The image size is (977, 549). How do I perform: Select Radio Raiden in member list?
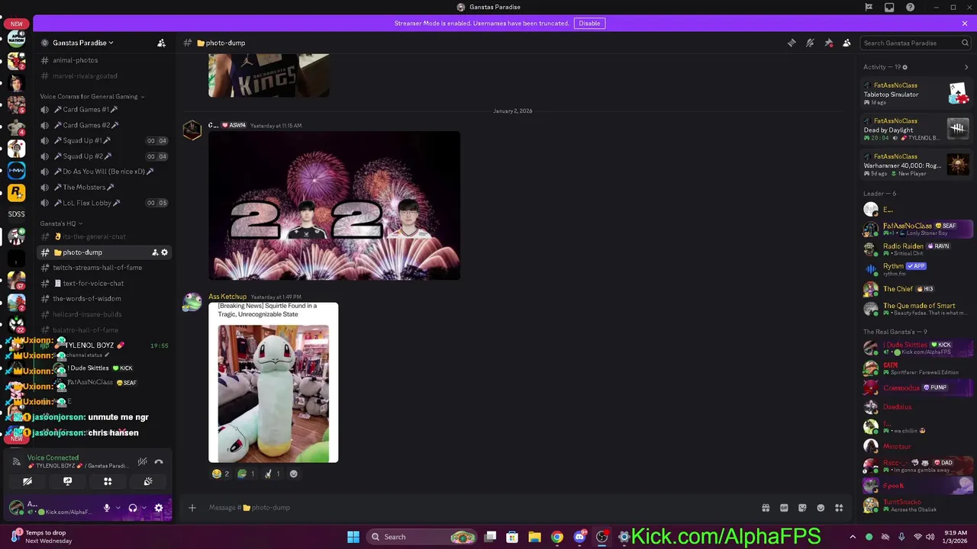[916, 249]
